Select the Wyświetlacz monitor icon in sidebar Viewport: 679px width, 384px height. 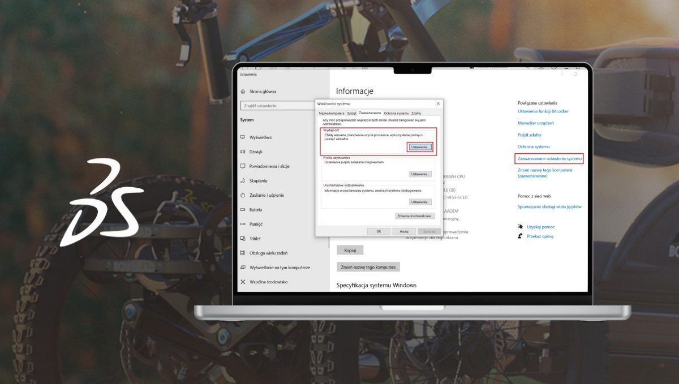[243, 137]
